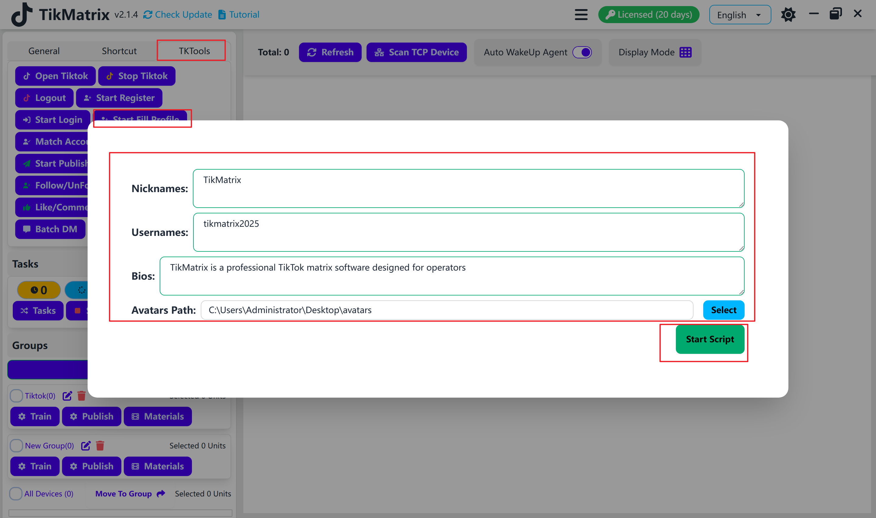Screen dimensions: 876x518
Task: Click the Stop Tiktok button
Action: click(x=137, y=76)
